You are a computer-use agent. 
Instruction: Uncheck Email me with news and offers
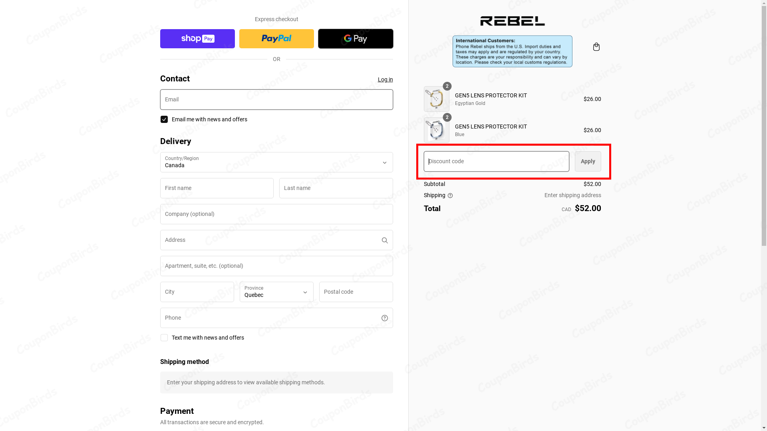[164, 119]
